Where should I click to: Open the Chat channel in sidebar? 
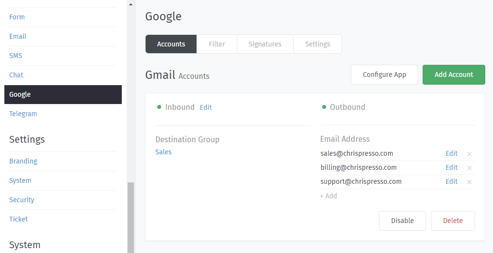(x=16, y=75)
